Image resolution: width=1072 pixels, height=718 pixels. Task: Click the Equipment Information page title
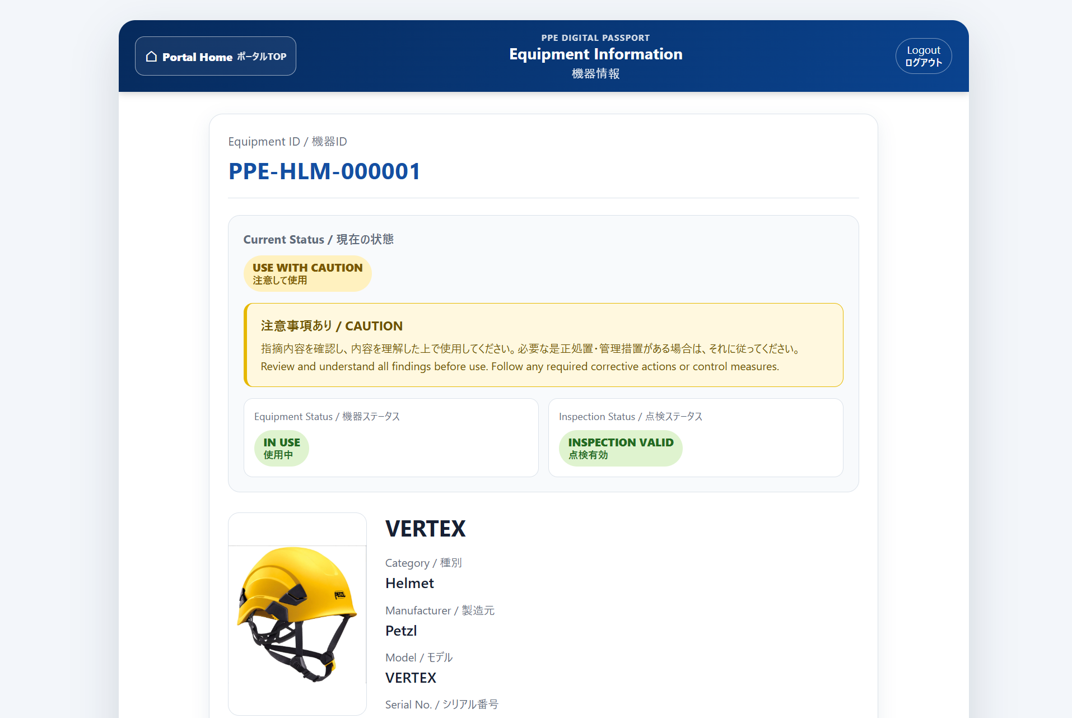point(596,54)
